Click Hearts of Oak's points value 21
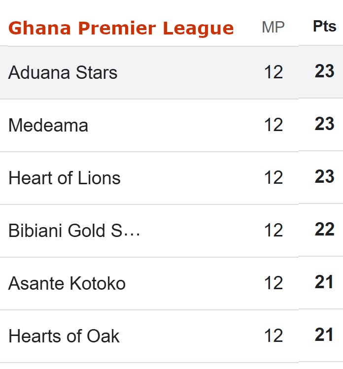 (x=324, y=335)
